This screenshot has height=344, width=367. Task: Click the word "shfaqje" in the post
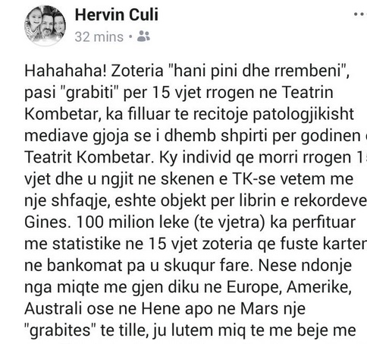[x=81, y=201]
